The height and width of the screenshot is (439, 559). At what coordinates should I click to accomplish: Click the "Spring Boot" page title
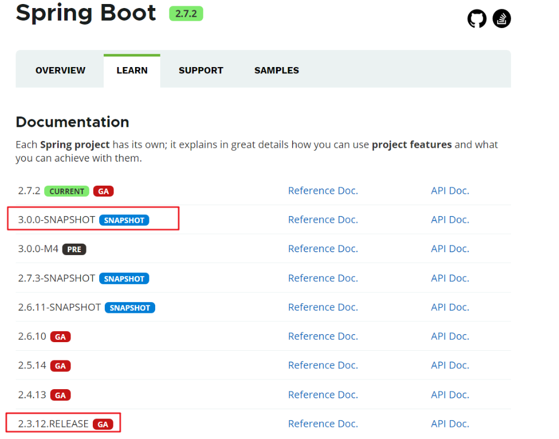(86, 13)
